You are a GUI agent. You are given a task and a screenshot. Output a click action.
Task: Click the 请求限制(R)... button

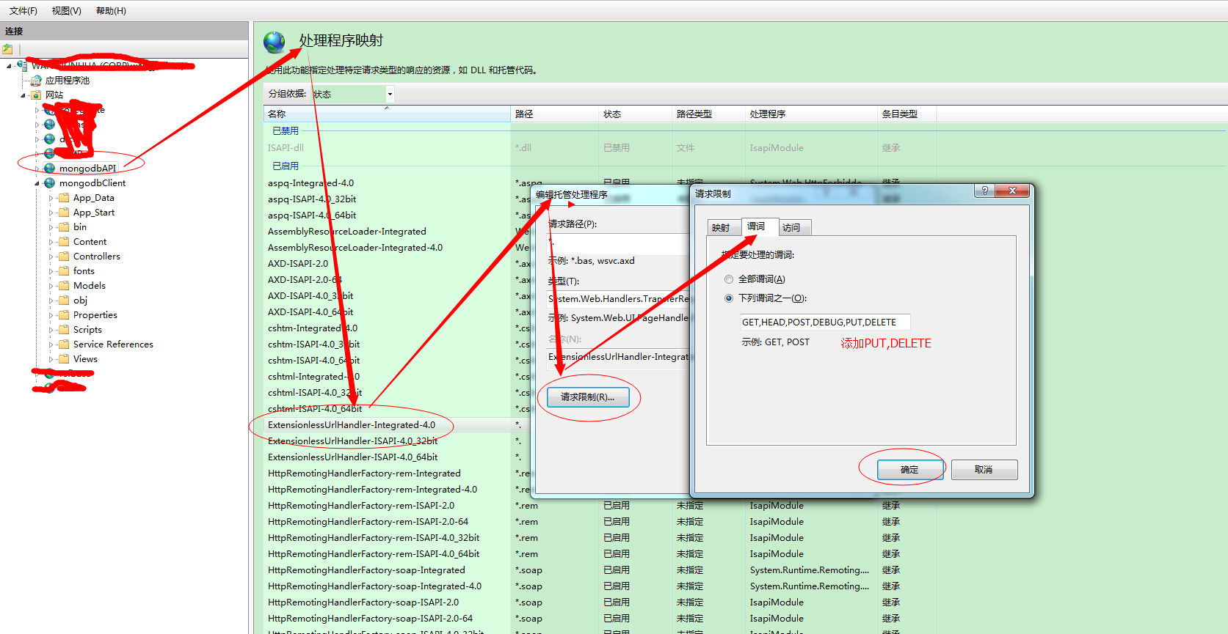(588, 397)
